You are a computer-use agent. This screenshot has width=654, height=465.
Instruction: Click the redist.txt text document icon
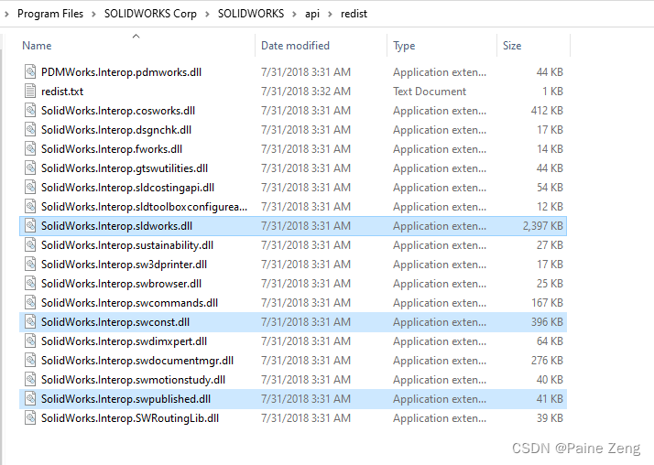(x=30, y=92)
